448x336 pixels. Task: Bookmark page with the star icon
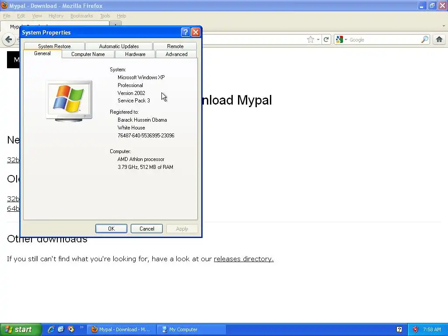pos(311,40)
